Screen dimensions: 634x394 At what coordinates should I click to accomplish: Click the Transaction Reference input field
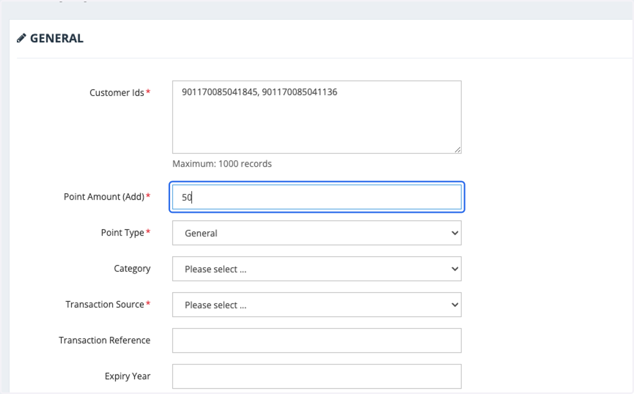pos(317,341)
